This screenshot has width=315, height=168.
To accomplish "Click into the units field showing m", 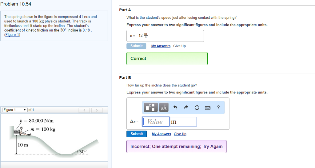I will pos(183,121).
